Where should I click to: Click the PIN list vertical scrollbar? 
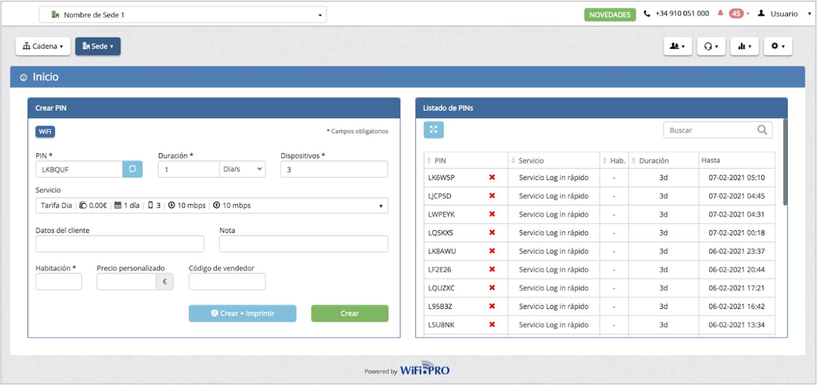(785, 162)
